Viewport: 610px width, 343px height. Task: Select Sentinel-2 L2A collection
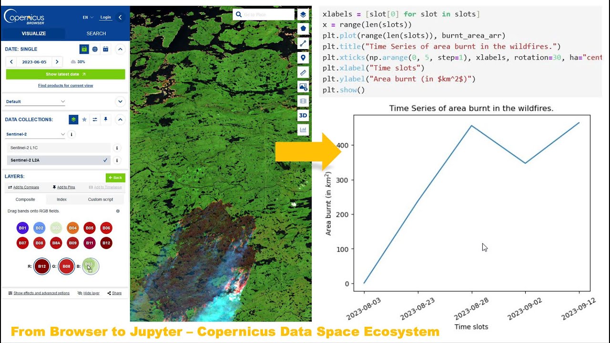(x=59, y=161)
